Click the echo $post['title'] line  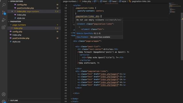click(103, 58)
